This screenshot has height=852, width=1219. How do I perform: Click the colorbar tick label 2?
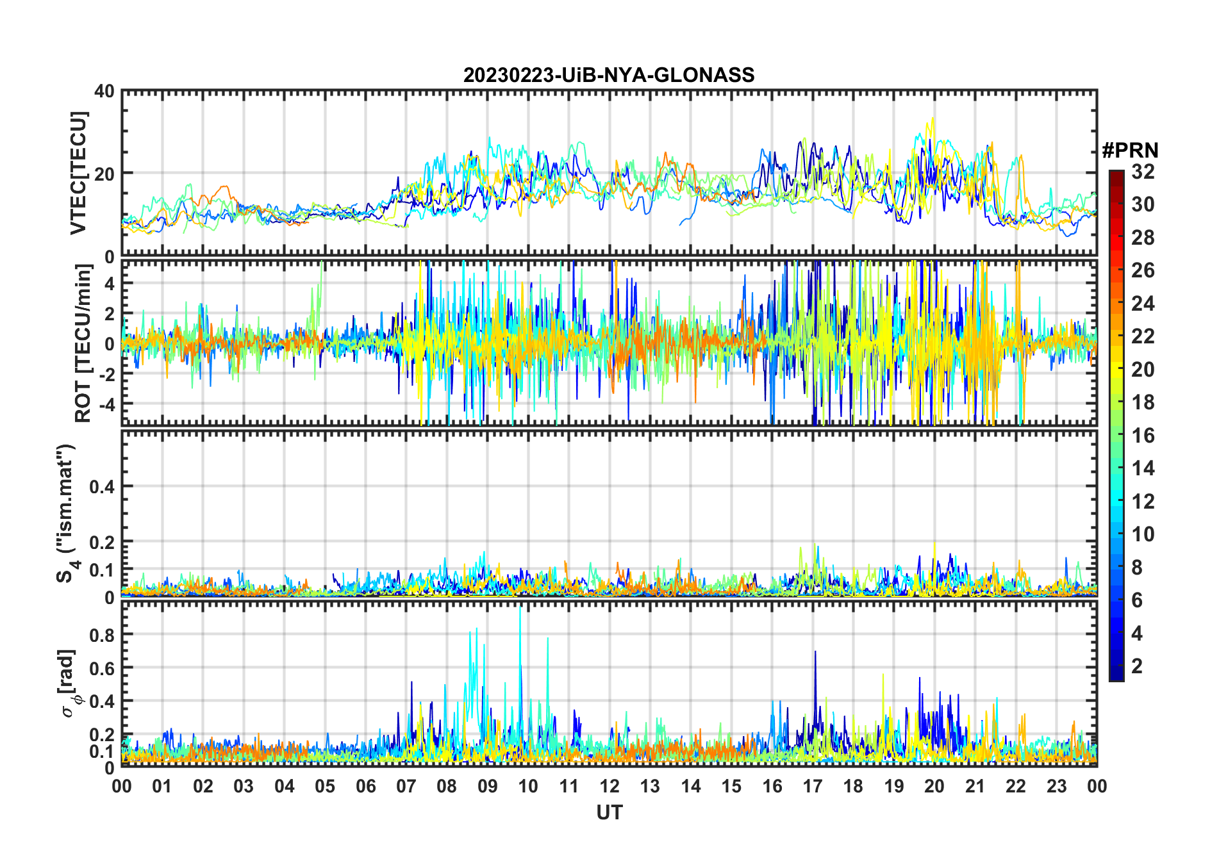(1137, 666)
